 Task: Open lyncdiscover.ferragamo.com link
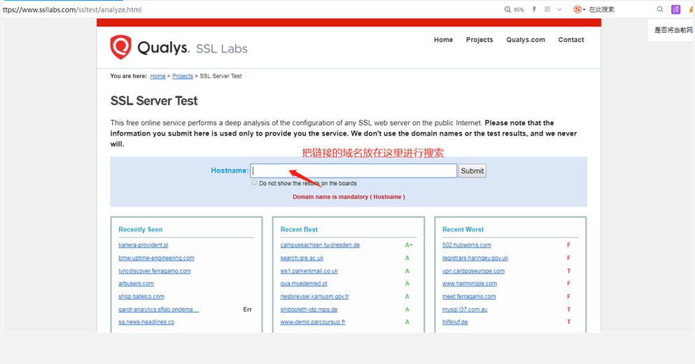pos(154,270)
